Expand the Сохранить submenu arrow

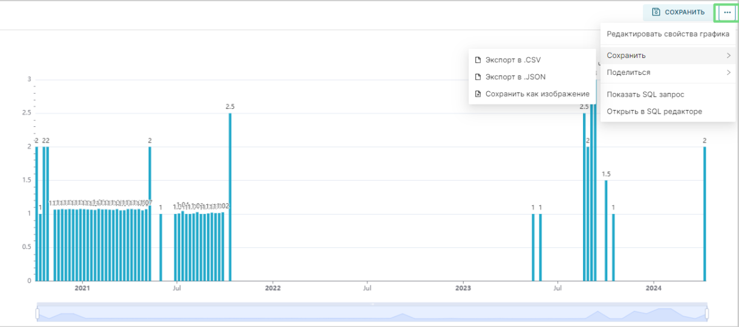(729, 56)
